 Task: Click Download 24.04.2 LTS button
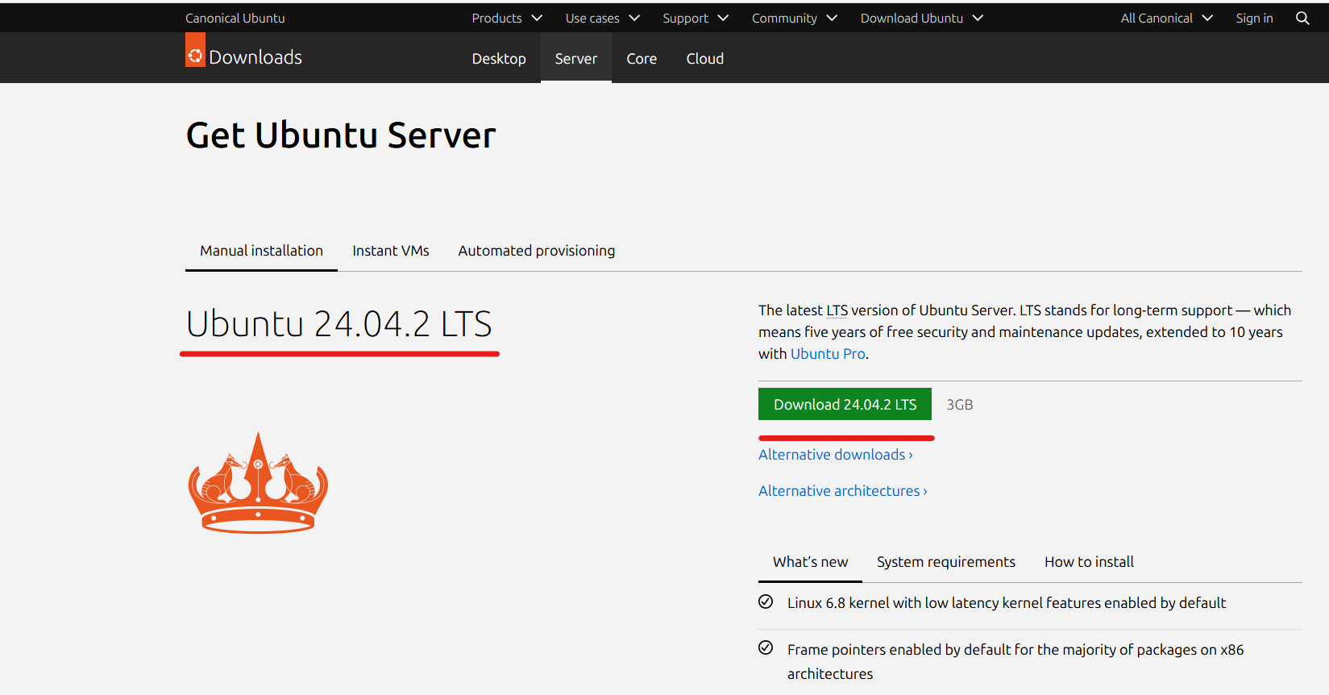coord(845,404)
